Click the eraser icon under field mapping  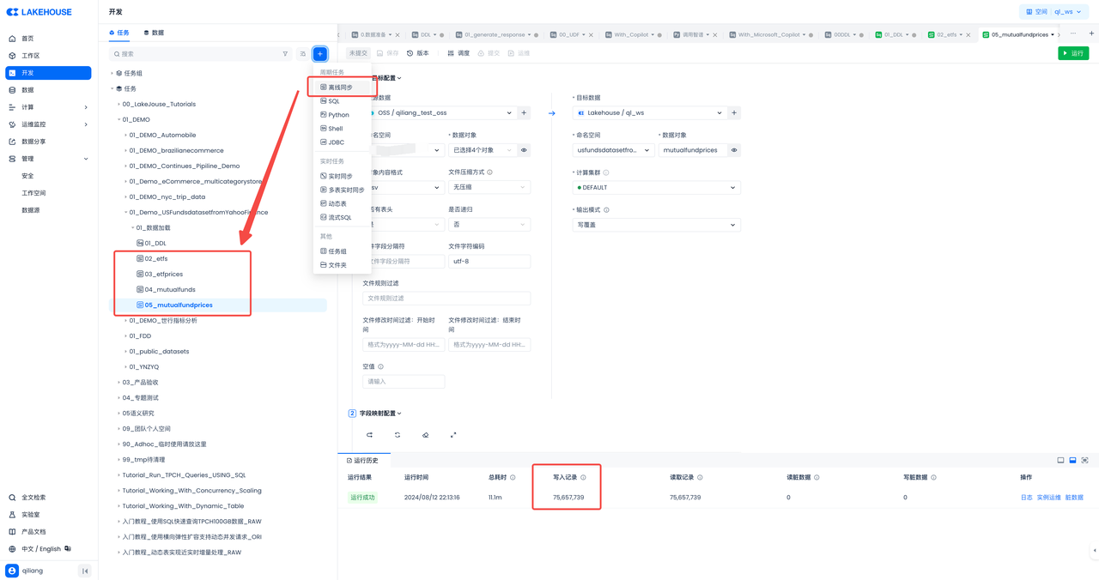click(425, 435)
